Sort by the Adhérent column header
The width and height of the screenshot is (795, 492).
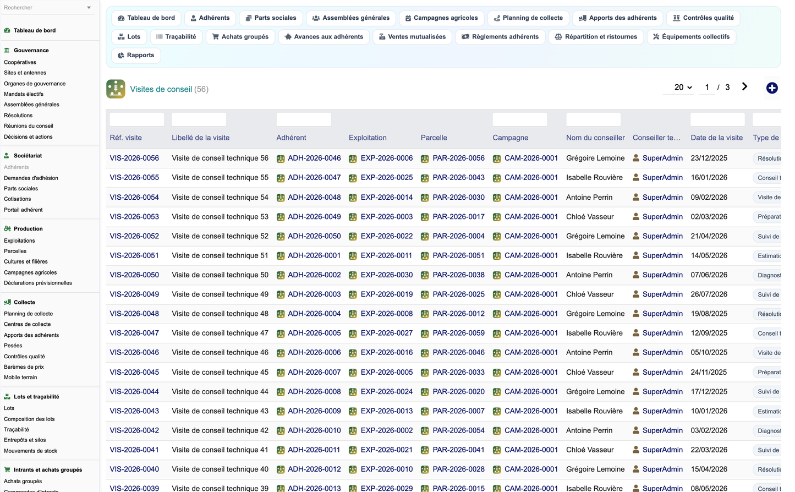pyautogui.click(x=291, y=138)
